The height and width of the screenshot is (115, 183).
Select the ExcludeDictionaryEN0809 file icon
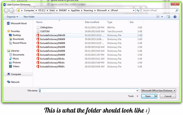(x=38, y=43)
